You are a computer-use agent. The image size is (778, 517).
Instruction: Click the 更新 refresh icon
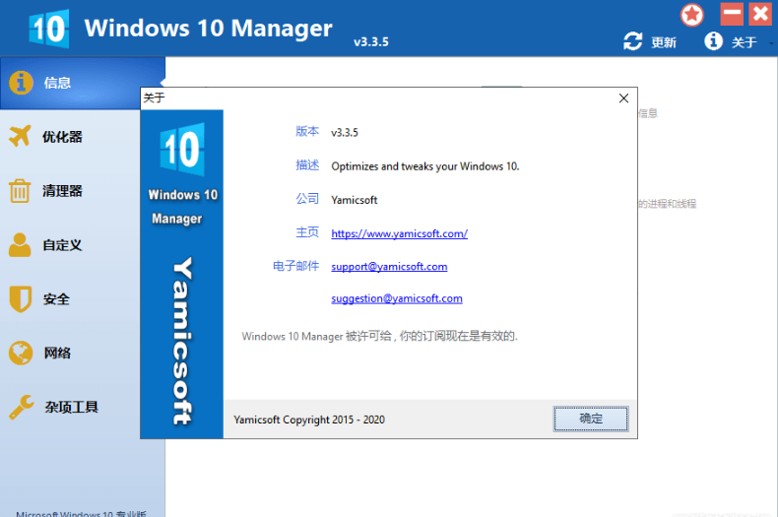(x=633, y=41)
